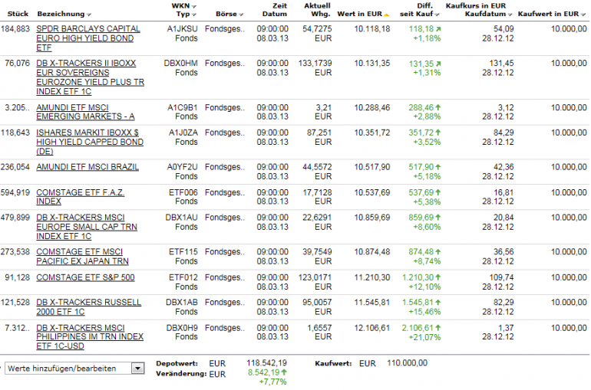Screen dimensions: 591x390
Task: Click Kaufwert total 110.000,00
Action: coord(407,363)
